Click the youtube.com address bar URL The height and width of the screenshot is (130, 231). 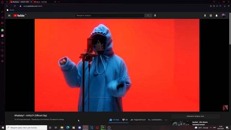(x=33, y=6)
